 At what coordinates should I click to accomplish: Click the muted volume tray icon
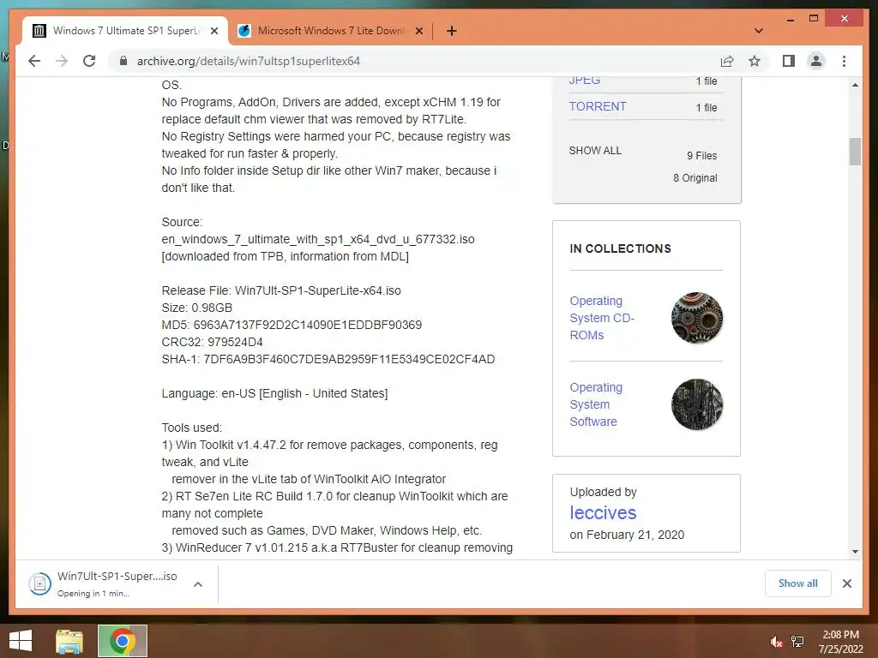[x=776, y=642]
